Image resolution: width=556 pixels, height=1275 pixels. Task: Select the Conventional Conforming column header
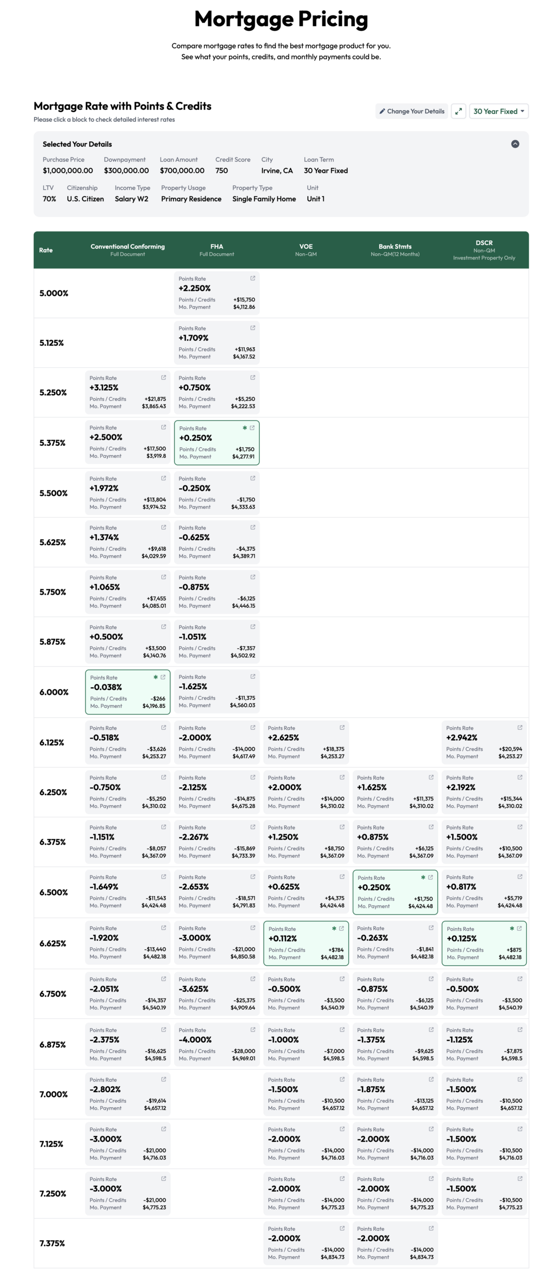pos(128,250)
